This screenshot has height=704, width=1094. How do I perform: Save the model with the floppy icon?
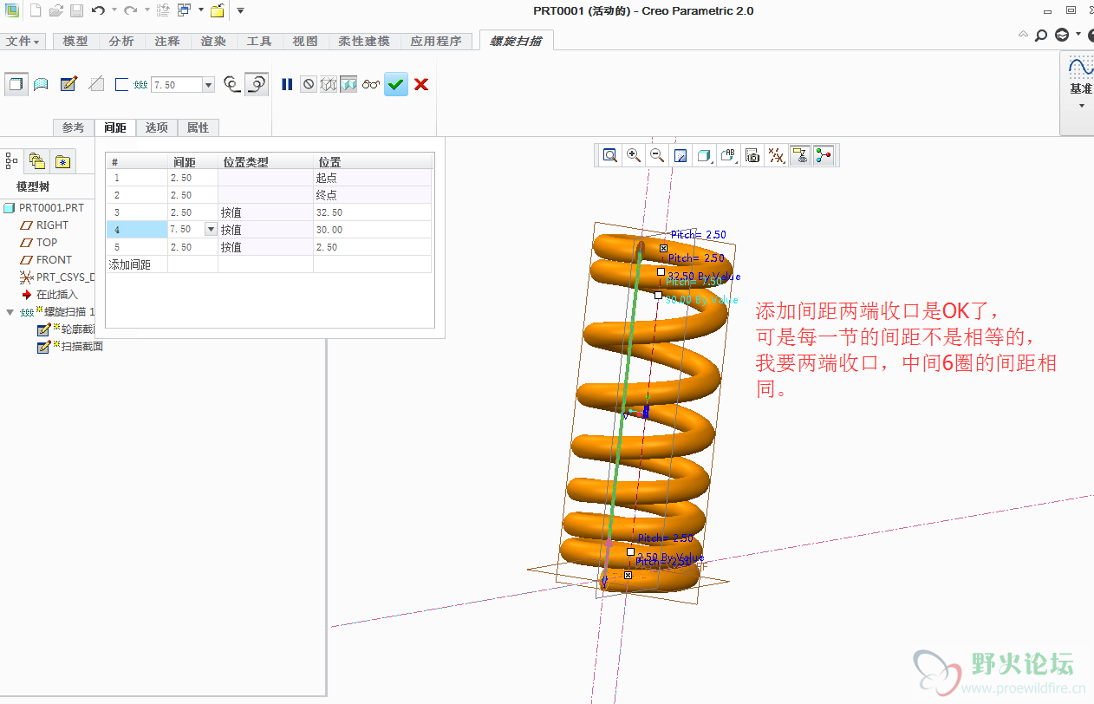[x=76, y=10]
